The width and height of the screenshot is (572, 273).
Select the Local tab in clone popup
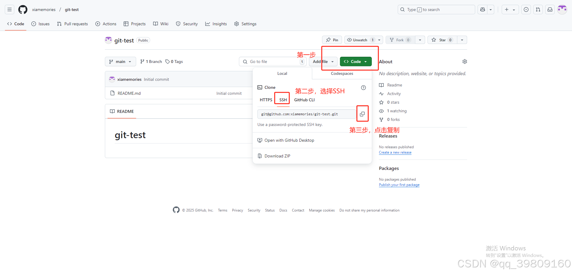(282, 73)
